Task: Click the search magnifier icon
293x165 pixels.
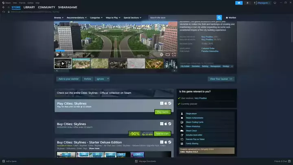Action: pyautogui.click(x=219, y=18)
